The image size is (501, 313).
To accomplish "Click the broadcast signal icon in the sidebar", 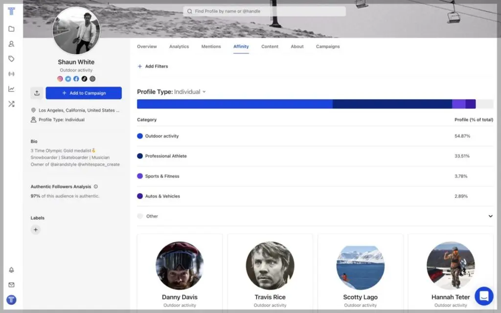I will [x=11, y=74].
